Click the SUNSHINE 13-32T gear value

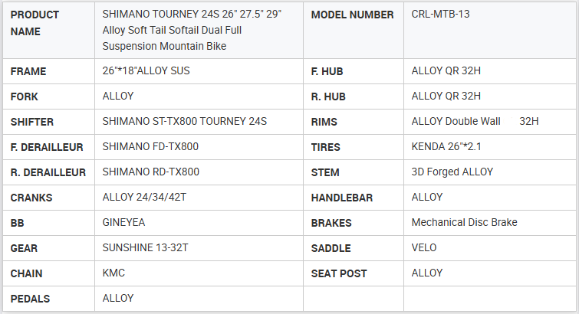143,248
